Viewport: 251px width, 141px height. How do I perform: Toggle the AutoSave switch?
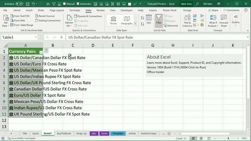tap(19, 4)
